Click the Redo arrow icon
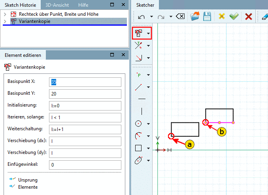The image size is (268, 195). 161,17
